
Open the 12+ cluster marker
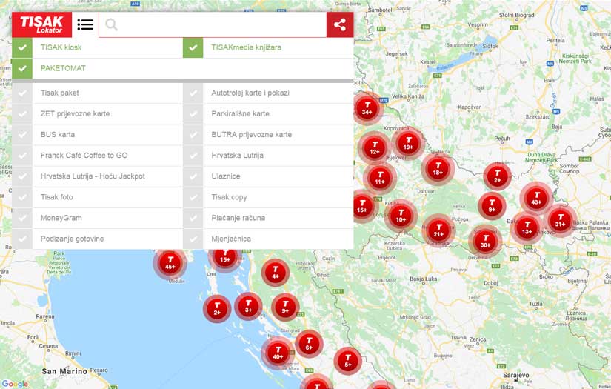375,147
